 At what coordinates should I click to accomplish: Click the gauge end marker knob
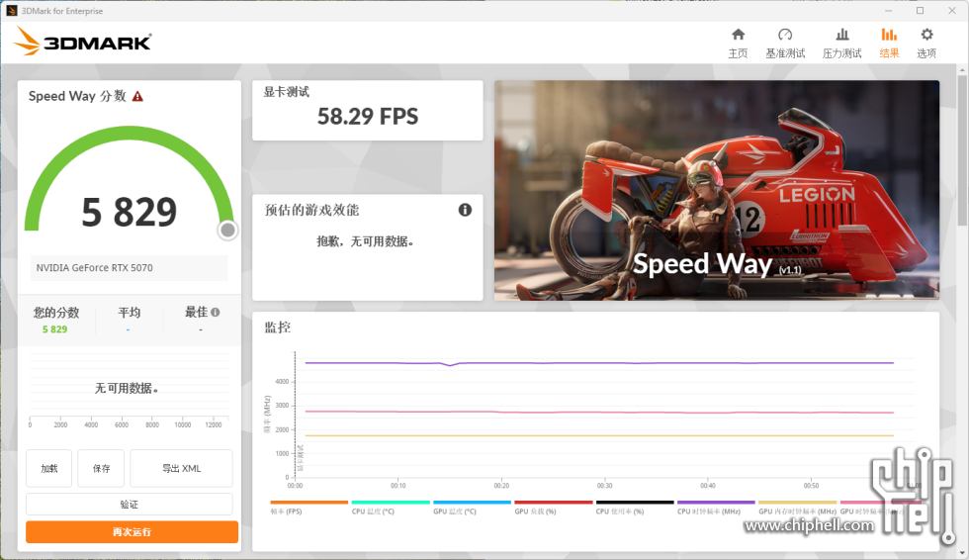click(x=227, y=230)
